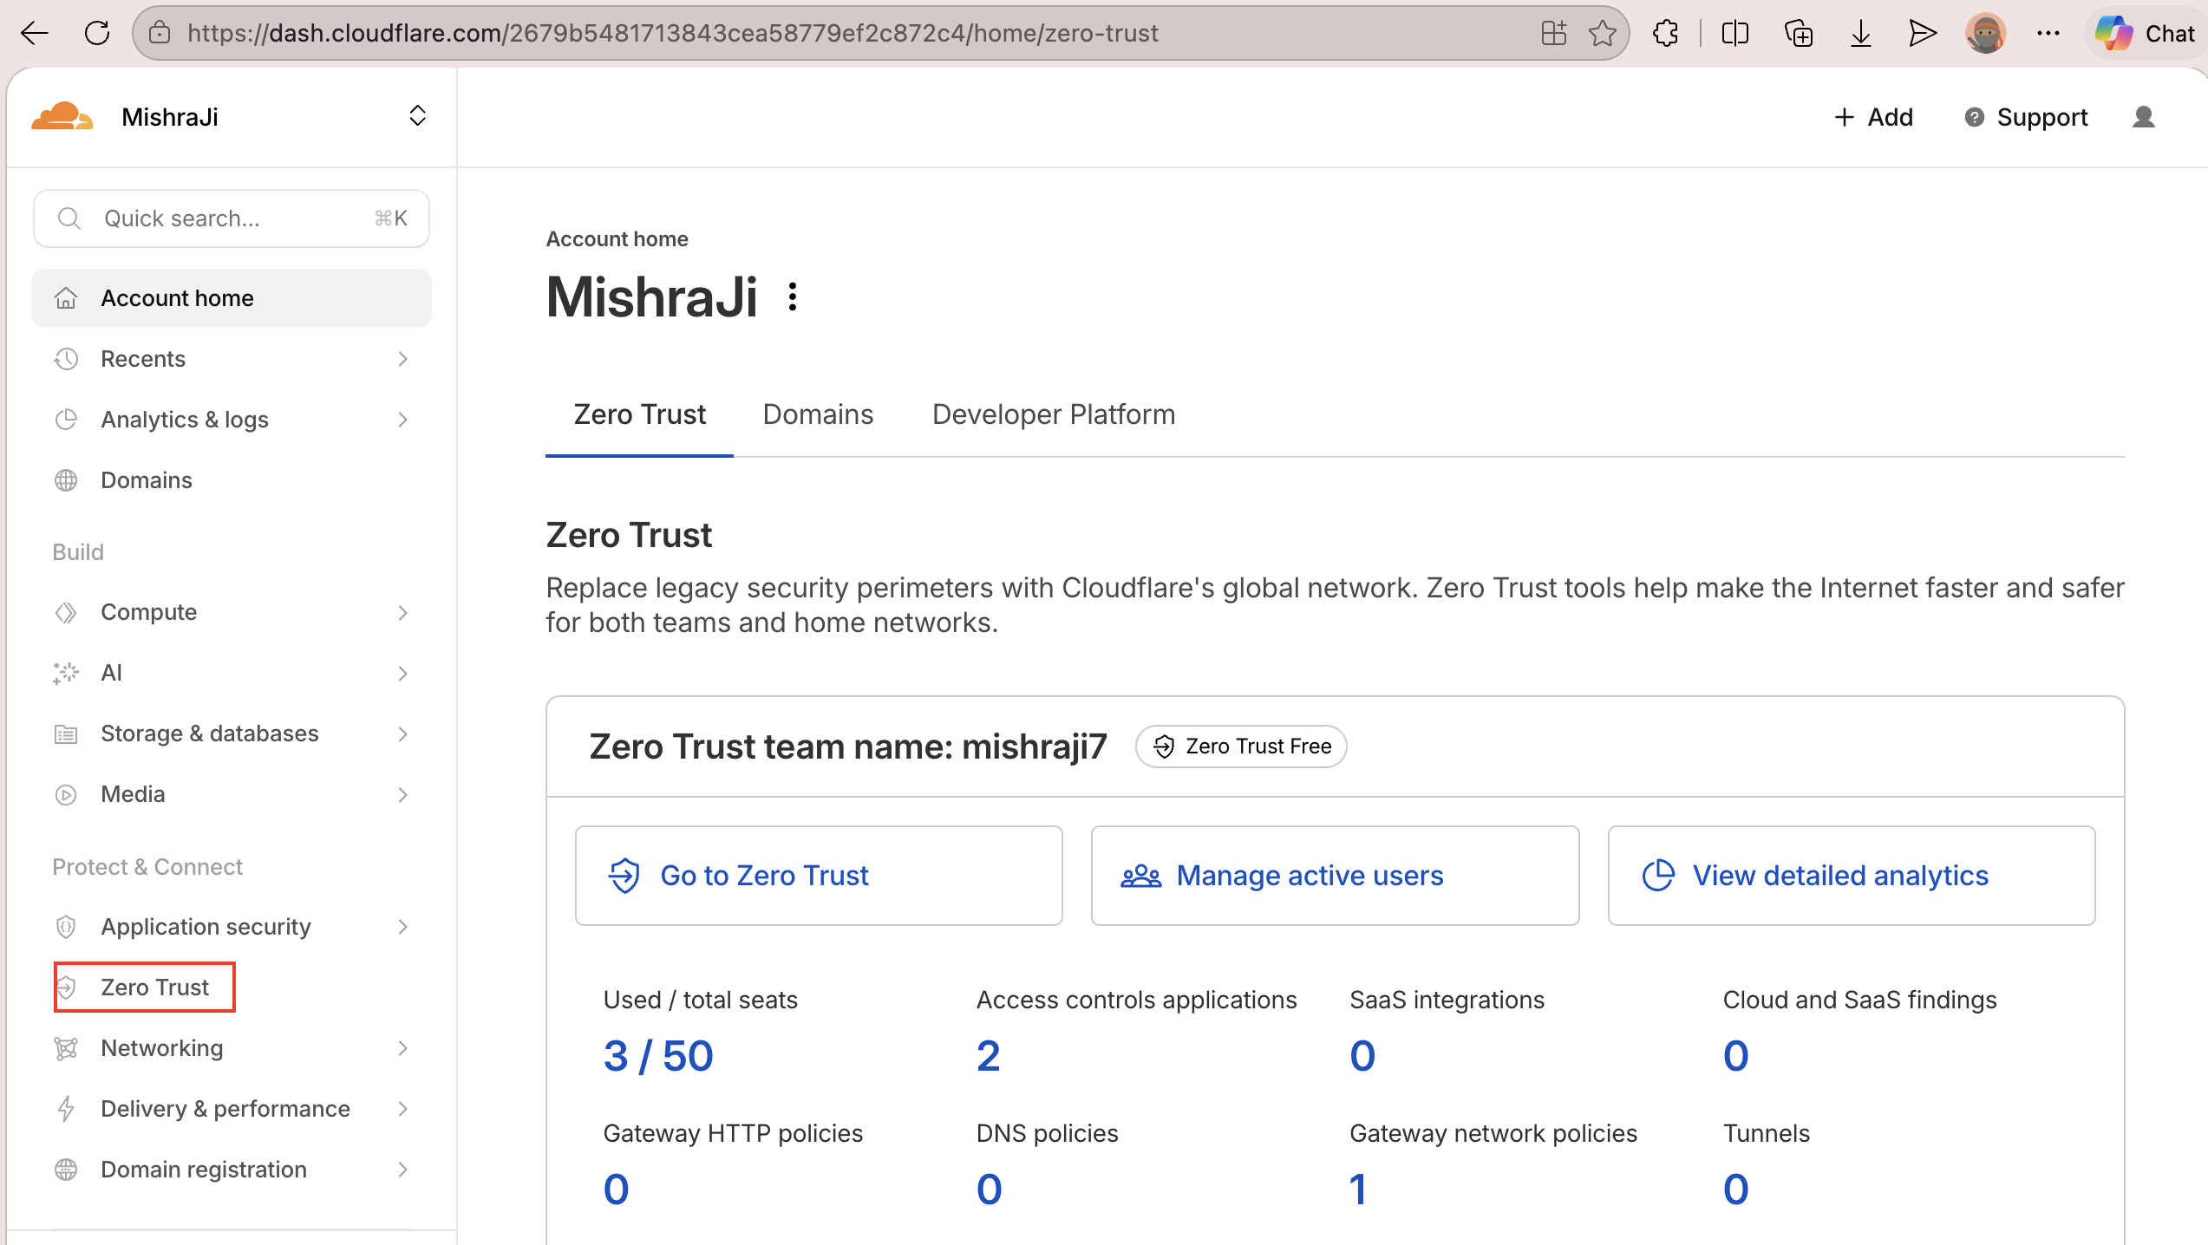Click the Media icon in the Build section
The width and height of the screenshot is (2208, 1245).
tap(67, 794)
